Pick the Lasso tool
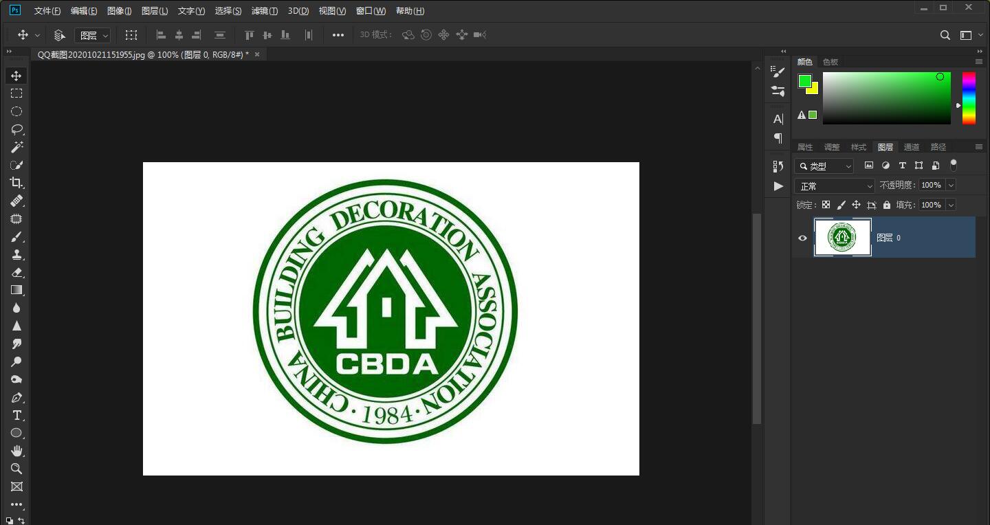This screenshot has width=990, height=525. click(16, 129)
